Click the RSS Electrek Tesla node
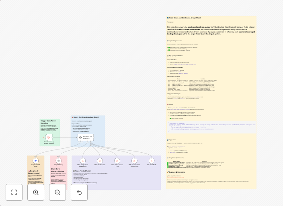The width and height of the screenshot is (283, 206). pyautogui.click(x=100, y=160)
